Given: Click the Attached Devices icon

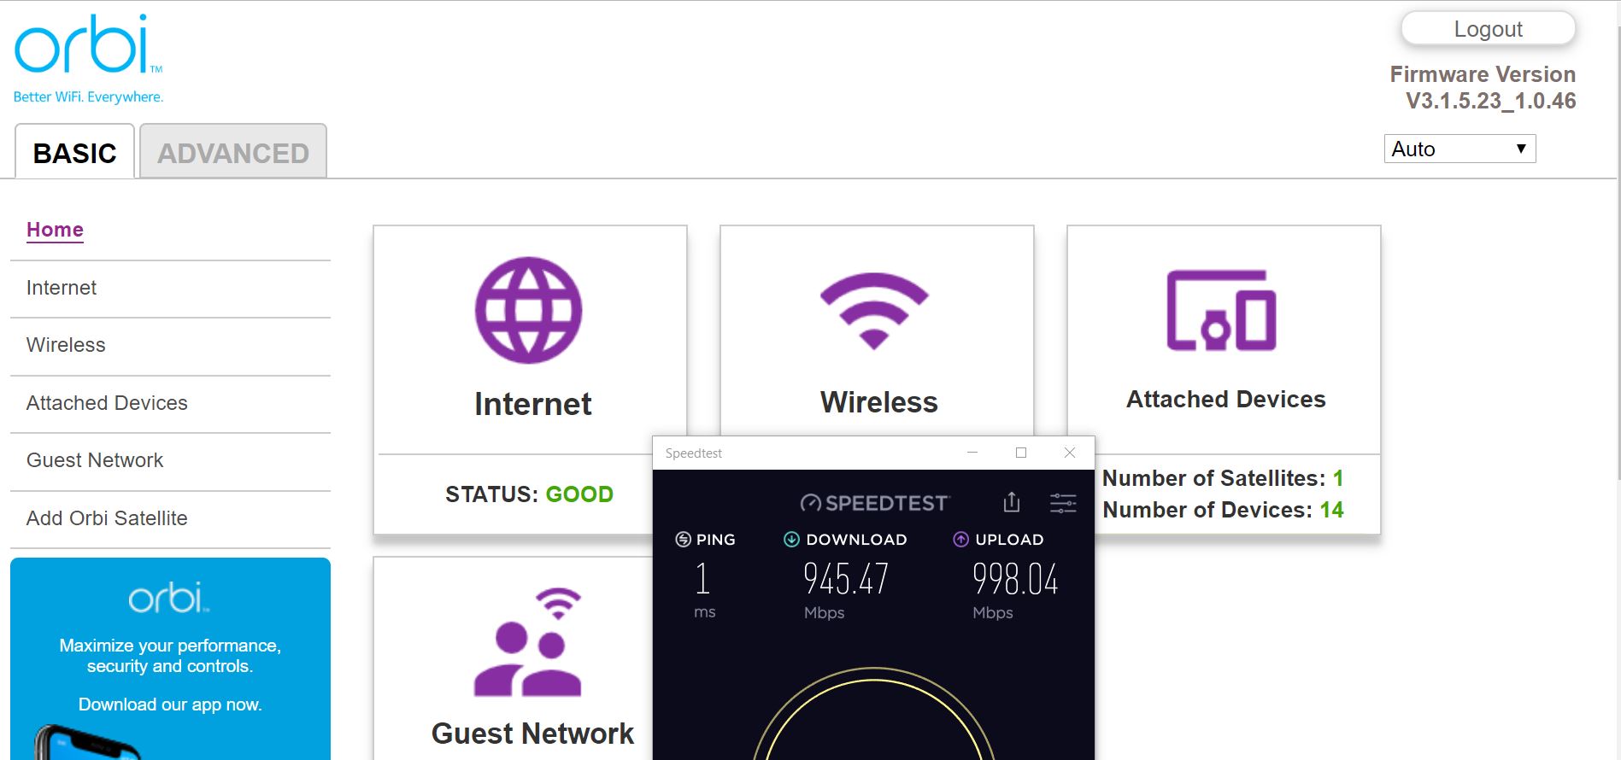Looking at the screenshot, I should coord(1221,310).
